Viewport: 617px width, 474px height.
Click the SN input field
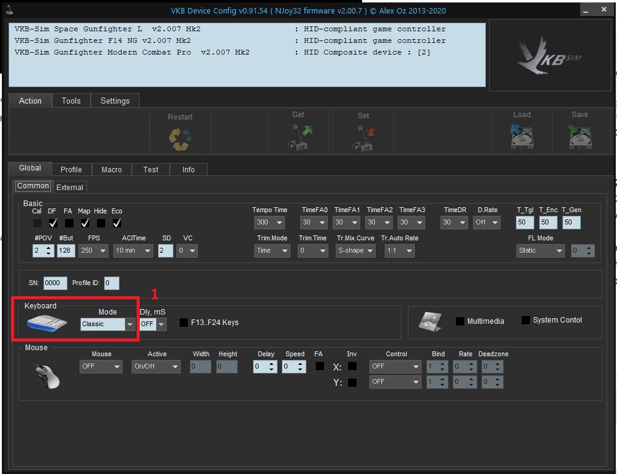(55, 283)
